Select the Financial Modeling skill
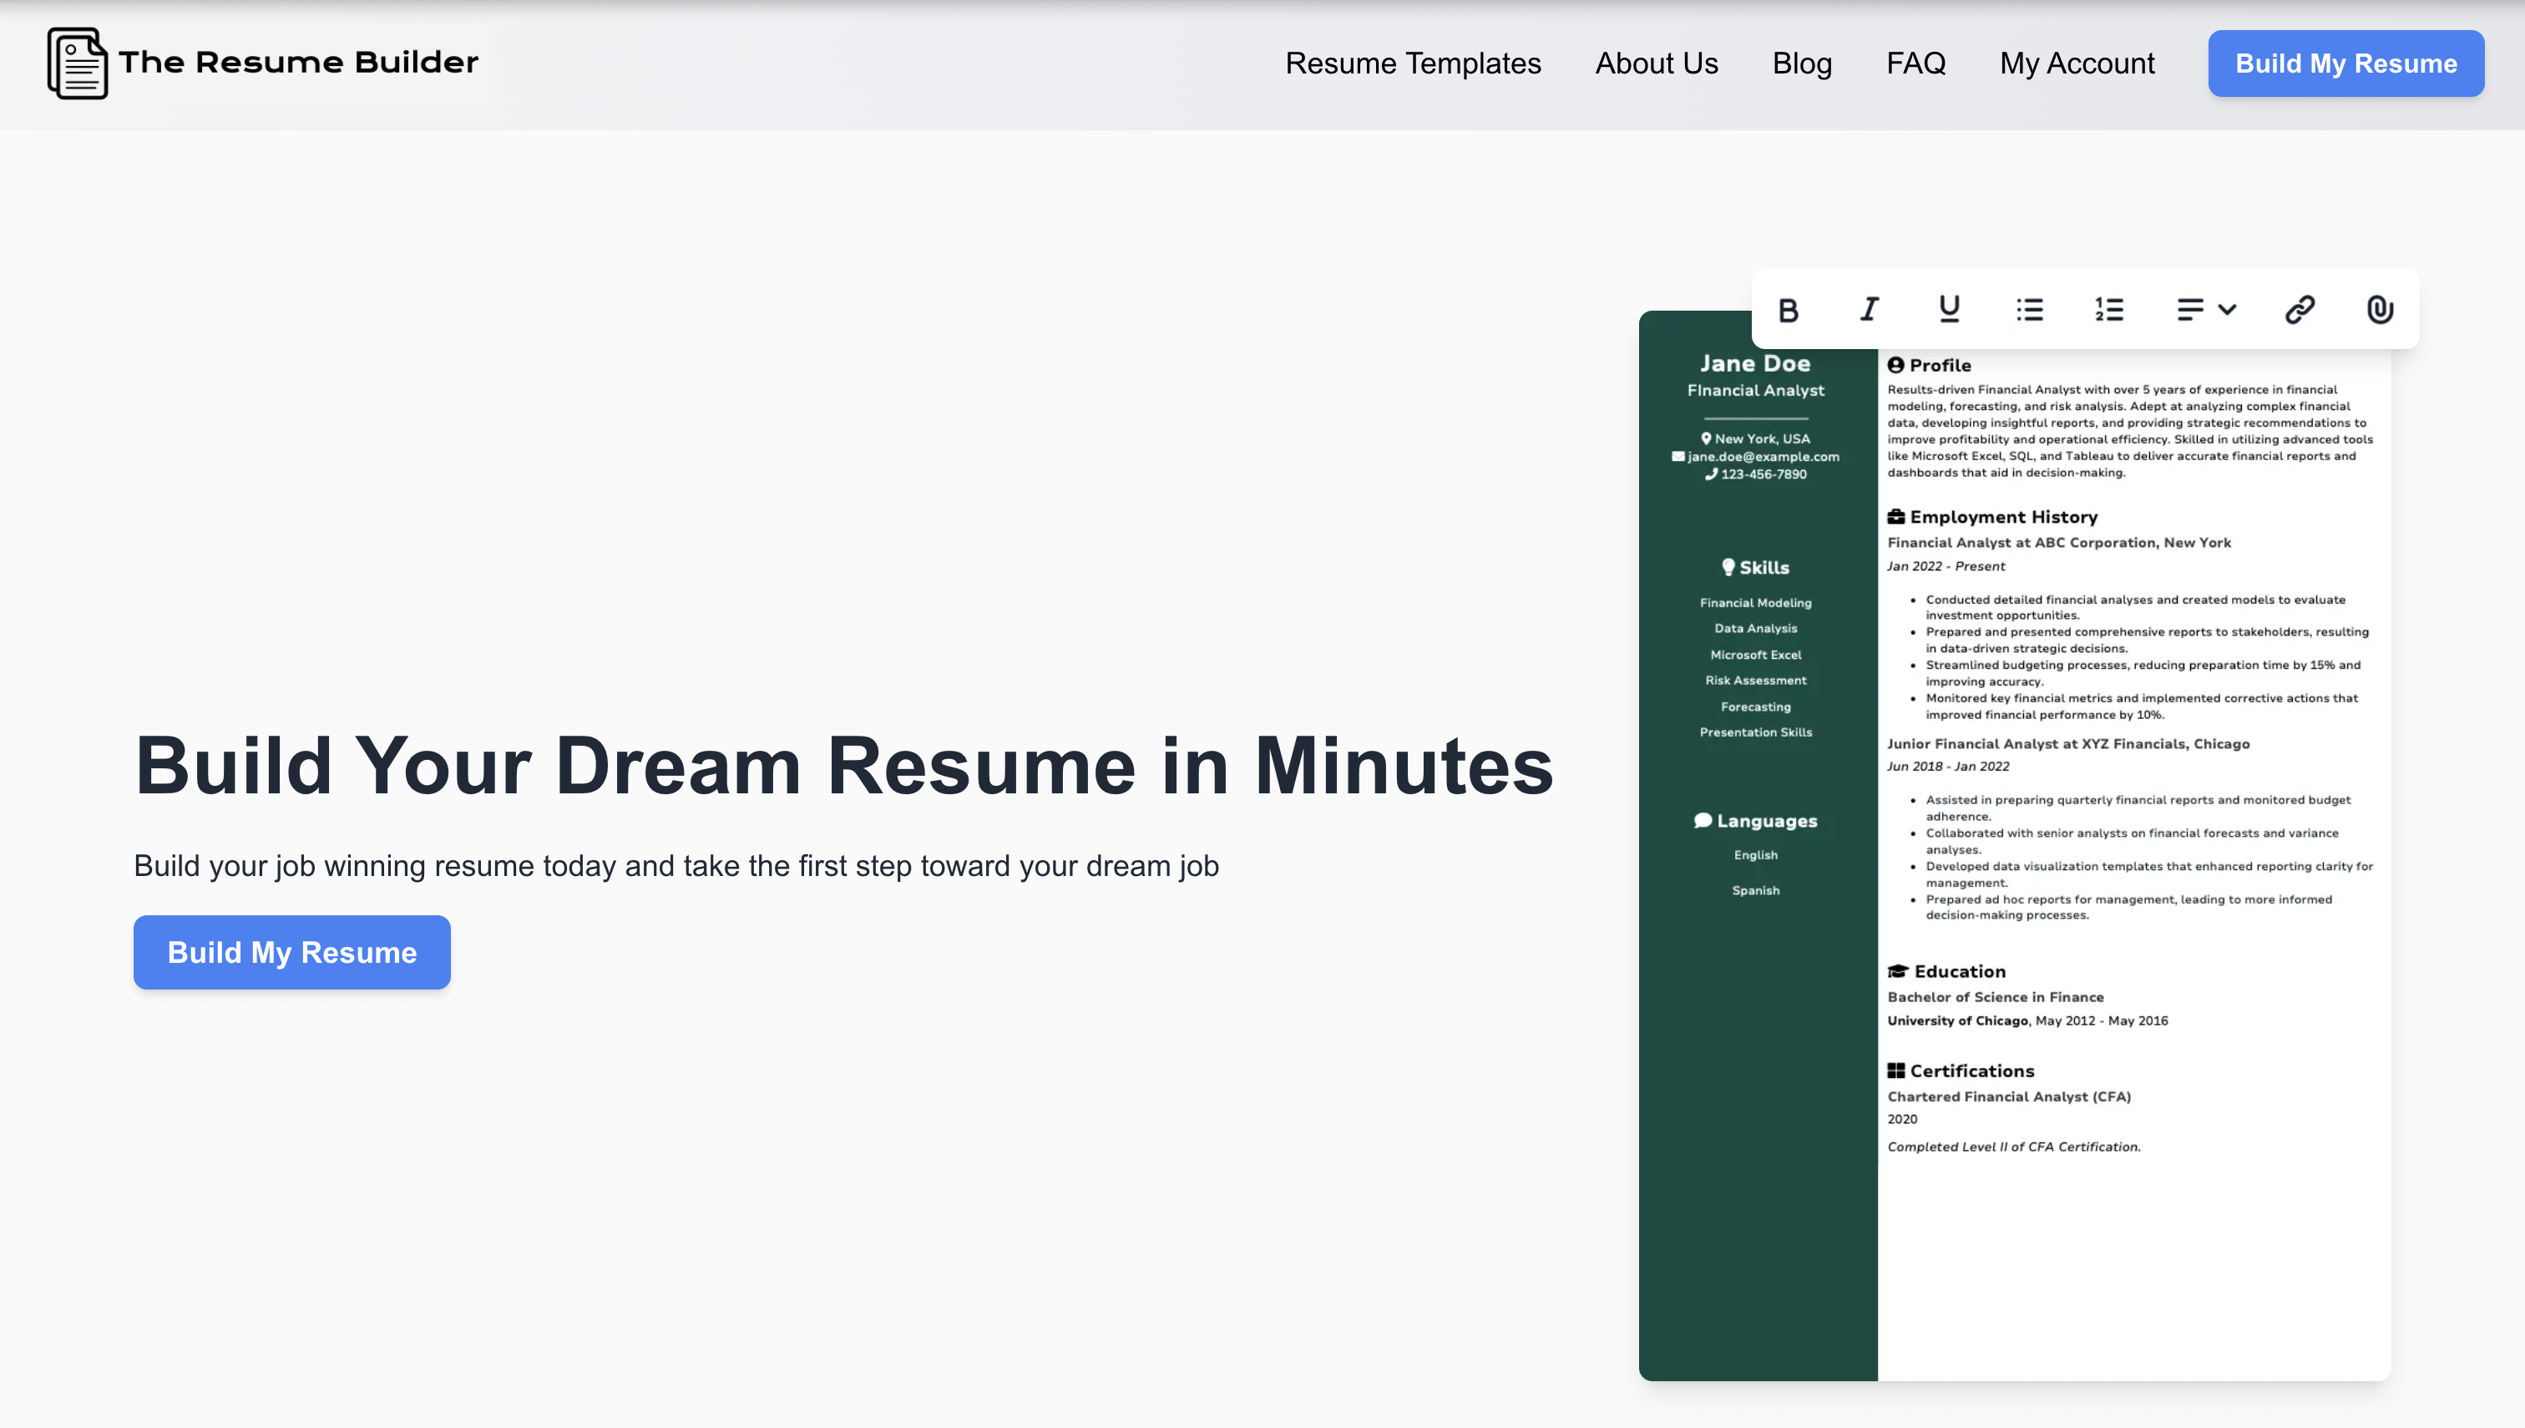2525x1428 pixels. tap(1755, 602)
